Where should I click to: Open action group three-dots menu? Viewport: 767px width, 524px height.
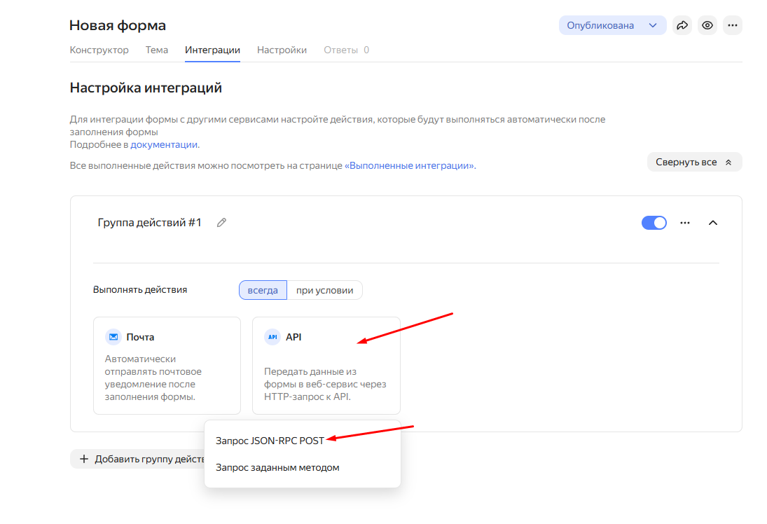click(685, 223)
